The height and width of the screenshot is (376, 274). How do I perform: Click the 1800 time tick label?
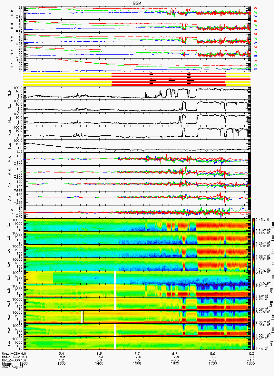[250, 363]
